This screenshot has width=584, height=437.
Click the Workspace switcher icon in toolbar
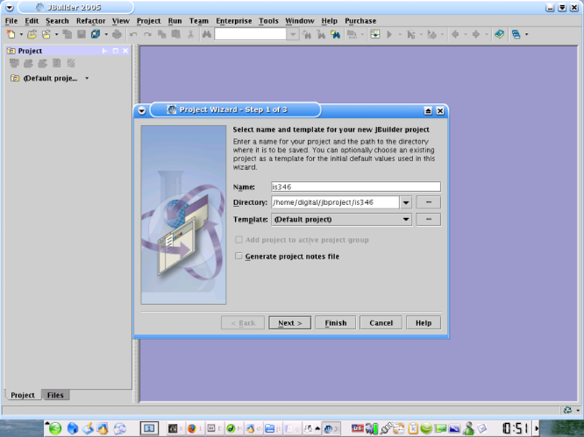tap(516, 34)
